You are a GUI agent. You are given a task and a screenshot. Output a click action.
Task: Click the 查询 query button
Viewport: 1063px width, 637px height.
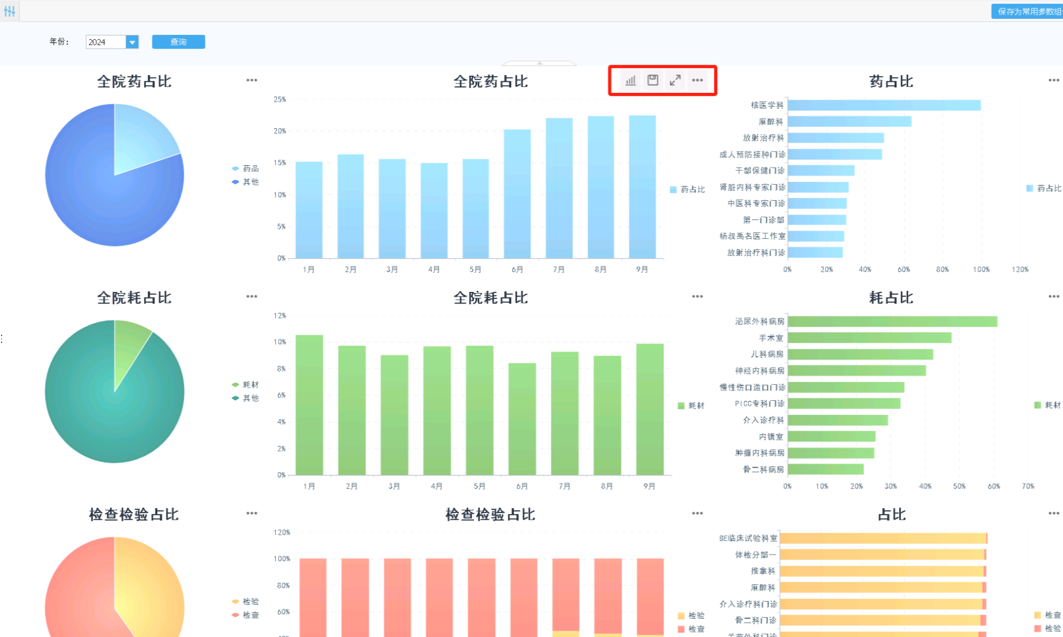point(178,42)
